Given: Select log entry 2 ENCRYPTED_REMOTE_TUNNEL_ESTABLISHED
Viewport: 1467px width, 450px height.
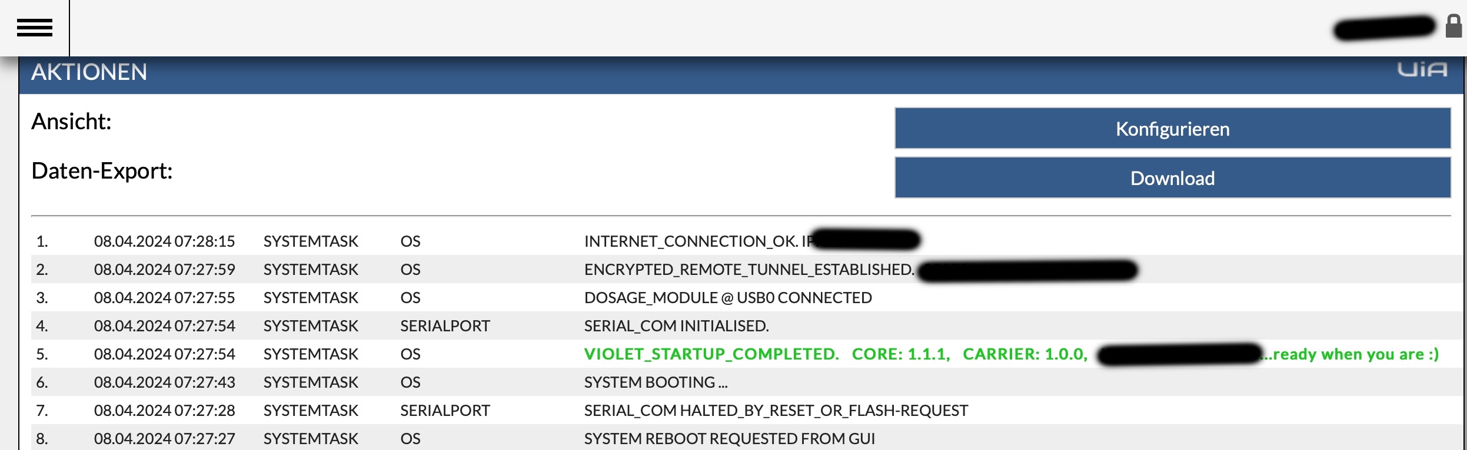Looking at the screenshot, I should pos(747,269).
